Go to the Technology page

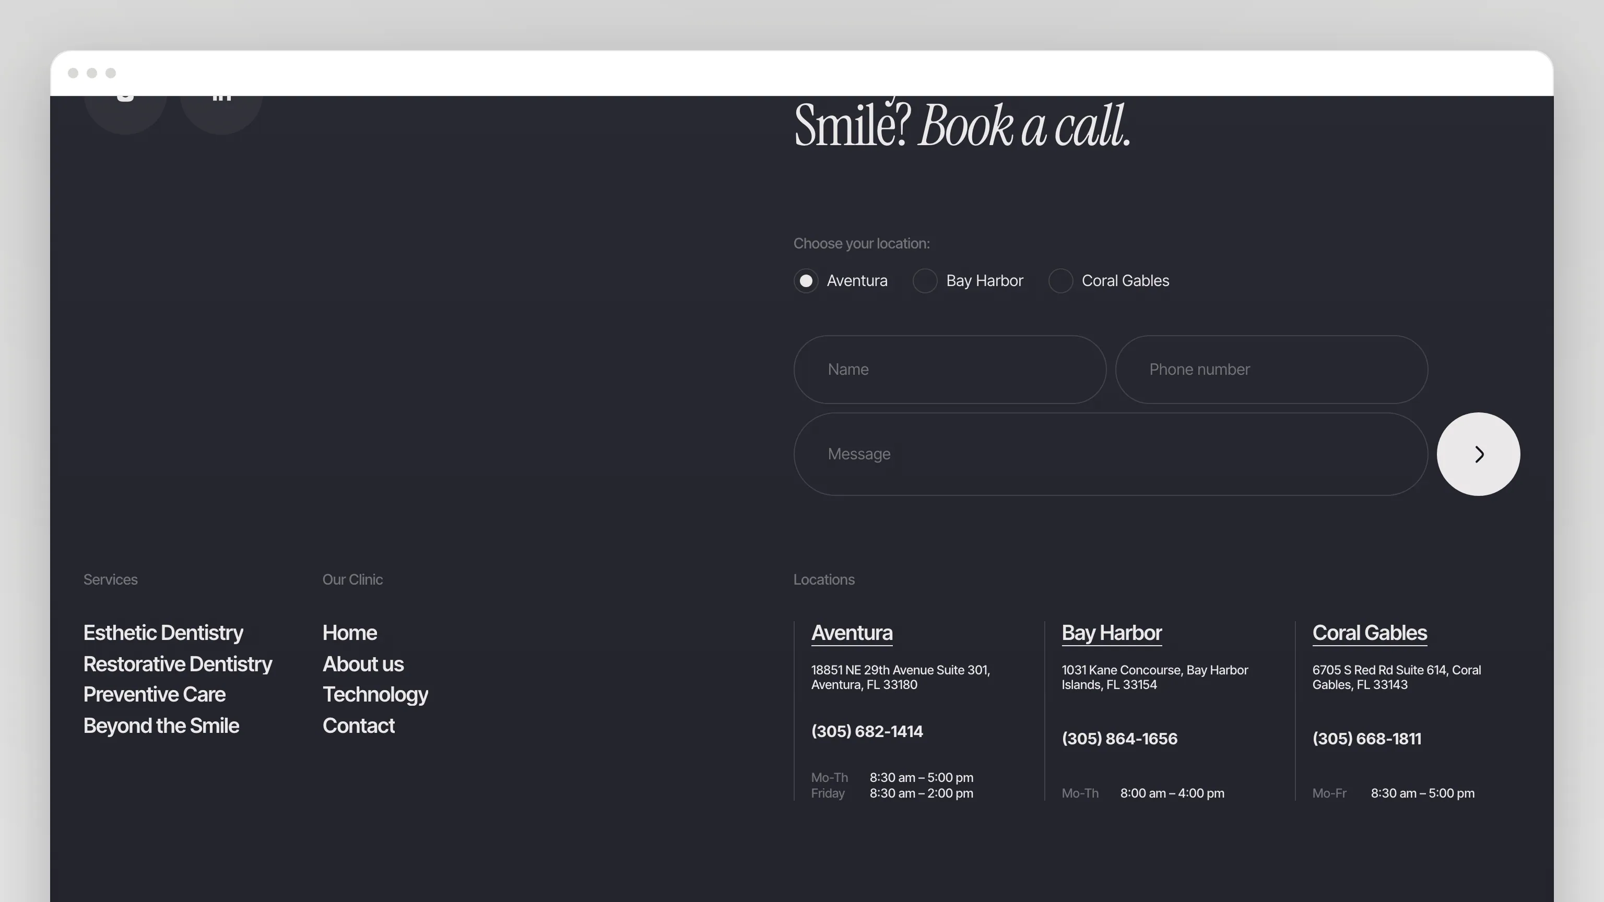[x=375, y=694]
